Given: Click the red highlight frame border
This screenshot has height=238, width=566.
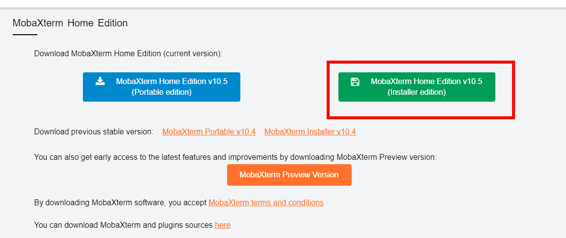Looking at the screenshot, I should point(420,63).
